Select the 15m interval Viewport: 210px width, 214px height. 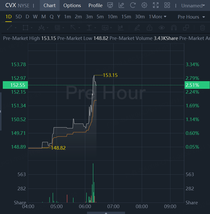click(x=126, y=17)
